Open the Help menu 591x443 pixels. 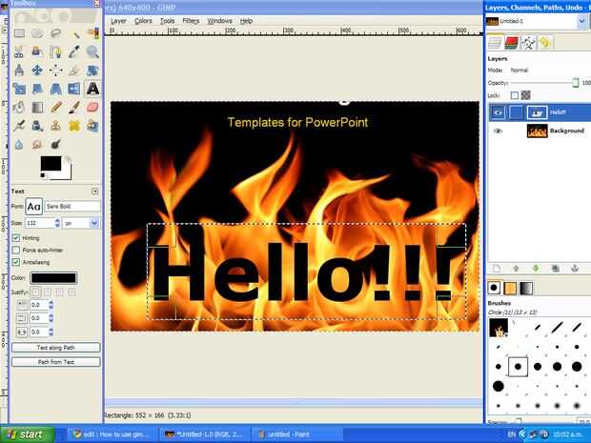246,21
